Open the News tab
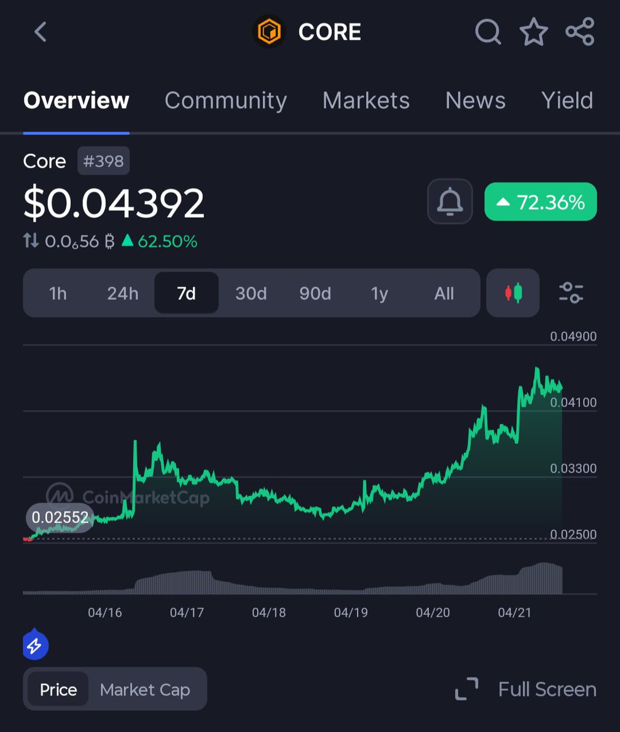Image resolution: width=620 pixels, height=732 pixels. coord(475,100)
